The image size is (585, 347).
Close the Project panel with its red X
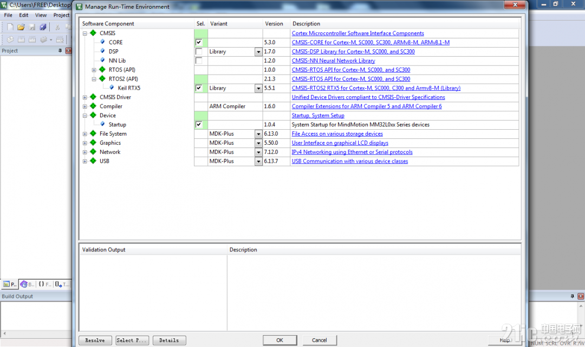pyautogui.click(x=68, y=51)
